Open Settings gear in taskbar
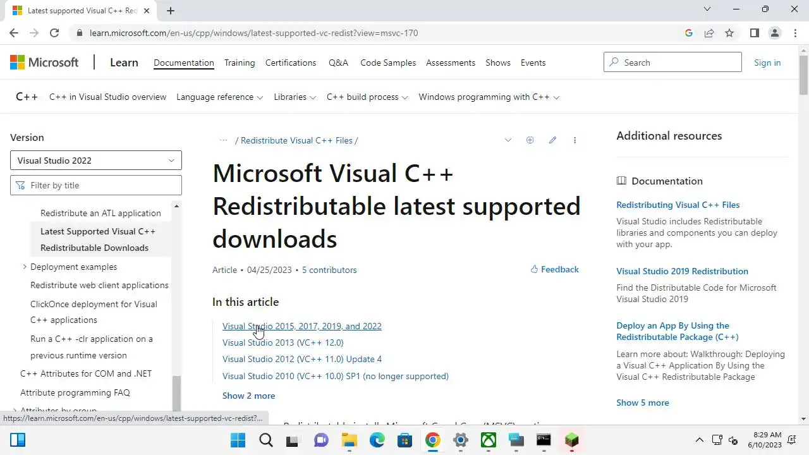Viewport: 809px width, 455px height. pyautogui.click(x=461, y=440)
